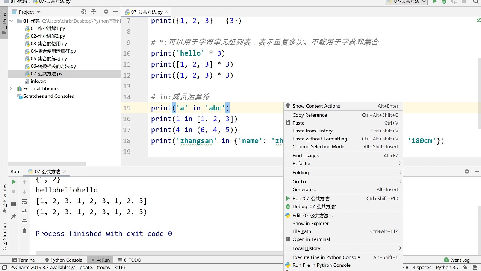Click the Project tree horizontal scrollbar
This screenshot has height=271, width=481.
pyautogui.click(x=47, y=164)
